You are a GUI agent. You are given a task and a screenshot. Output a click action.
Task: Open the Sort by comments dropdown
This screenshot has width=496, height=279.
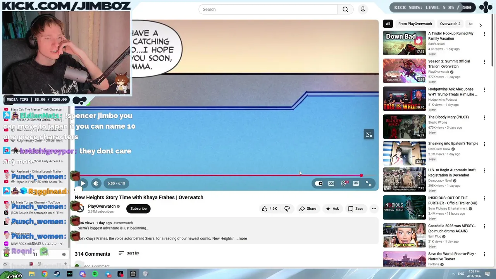[129, 253]
